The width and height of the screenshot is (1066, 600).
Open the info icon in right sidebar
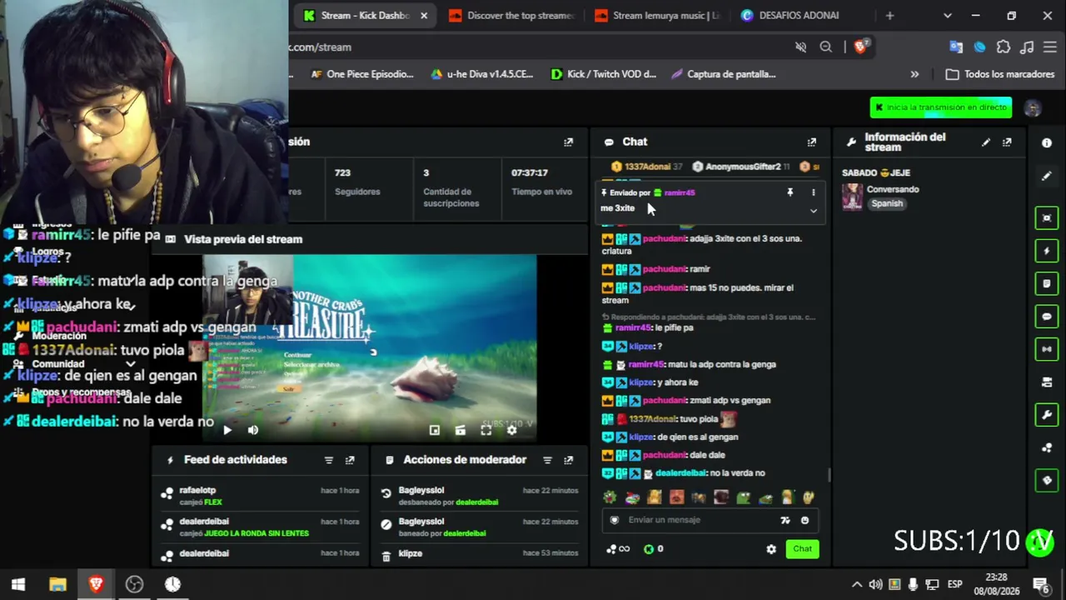(1047, 142)
